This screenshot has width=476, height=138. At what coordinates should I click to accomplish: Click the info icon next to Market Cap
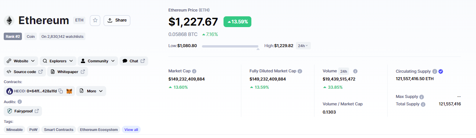tap(194, 71)
